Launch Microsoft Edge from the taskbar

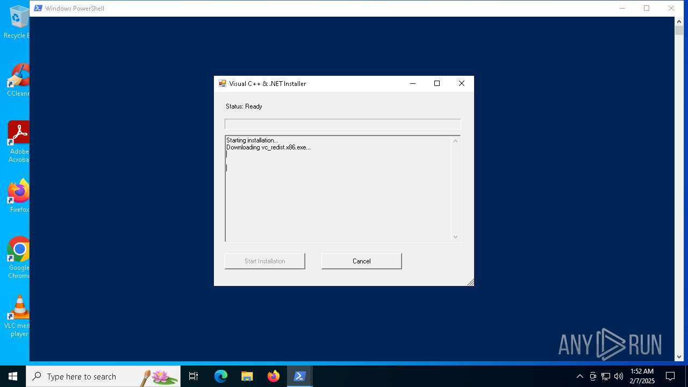pyautogui.click(x=221, y=376)
